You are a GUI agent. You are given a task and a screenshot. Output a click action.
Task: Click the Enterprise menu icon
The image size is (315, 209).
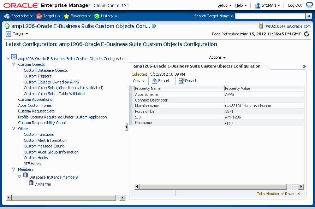pyautogui.click(x=7, y=16)
